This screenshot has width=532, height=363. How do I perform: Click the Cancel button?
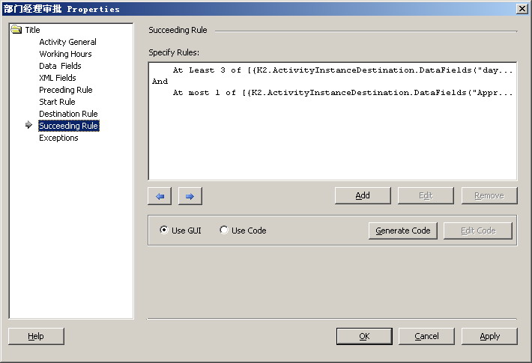point(426,336)
